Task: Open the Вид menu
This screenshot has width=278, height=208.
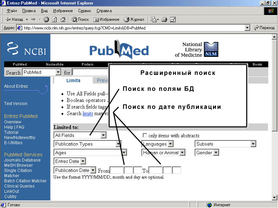Action: (x=44, y=11)
